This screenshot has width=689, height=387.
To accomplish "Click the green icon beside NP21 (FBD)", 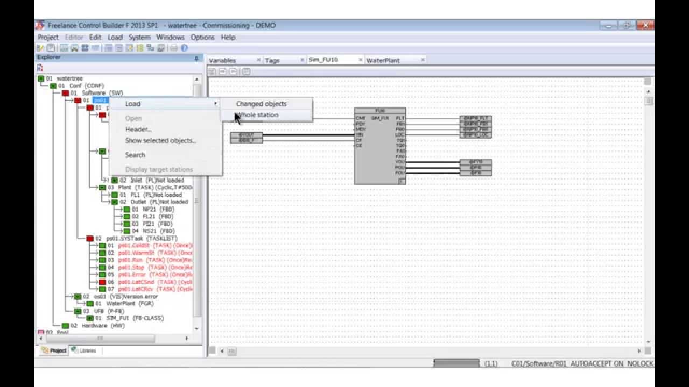I will [x=126, y=209].
